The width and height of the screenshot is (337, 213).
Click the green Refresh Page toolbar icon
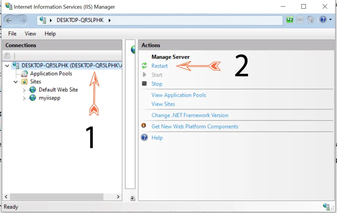(x=290, y=19)
